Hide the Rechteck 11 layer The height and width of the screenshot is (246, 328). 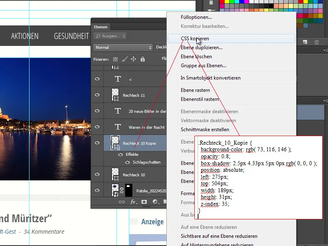(x=97, y=95)
